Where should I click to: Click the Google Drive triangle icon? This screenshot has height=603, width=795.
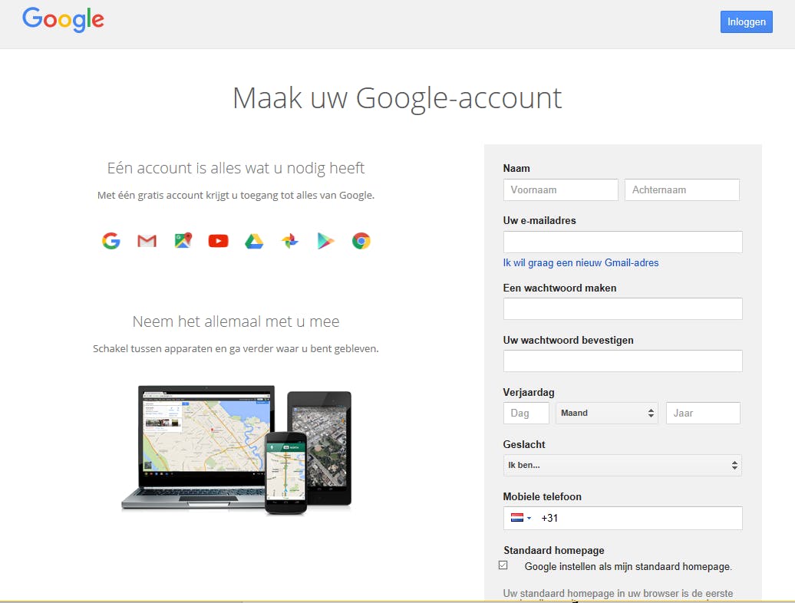click(254, 241)
